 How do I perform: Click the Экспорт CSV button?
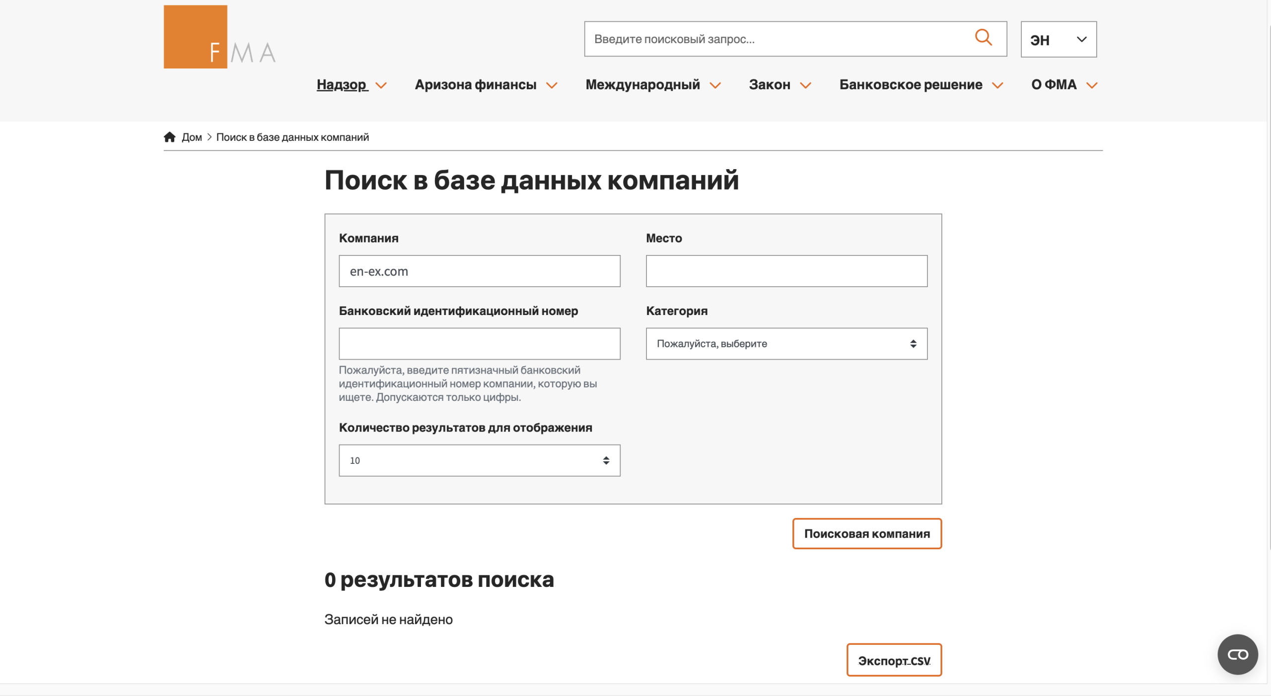tap(894, 660)
